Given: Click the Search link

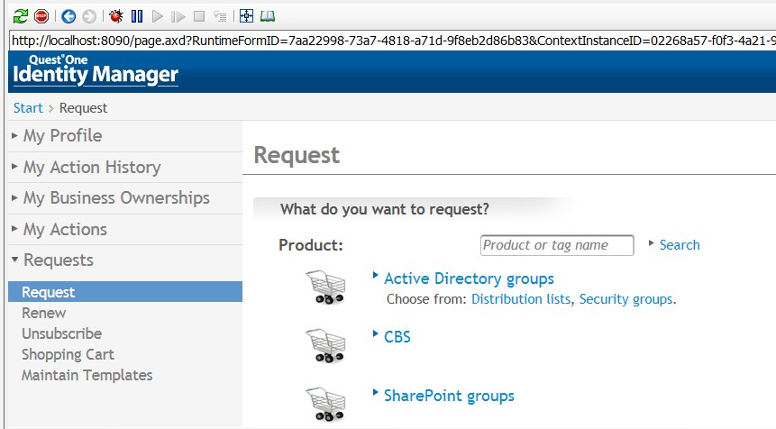Looking at the screenshot, I should click(680, 245).
